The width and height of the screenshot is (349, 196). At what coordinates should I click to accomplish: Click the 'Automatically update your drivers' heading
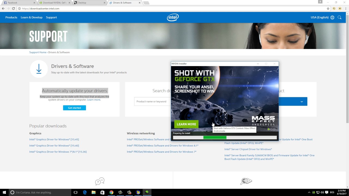(x=74, y=91)
